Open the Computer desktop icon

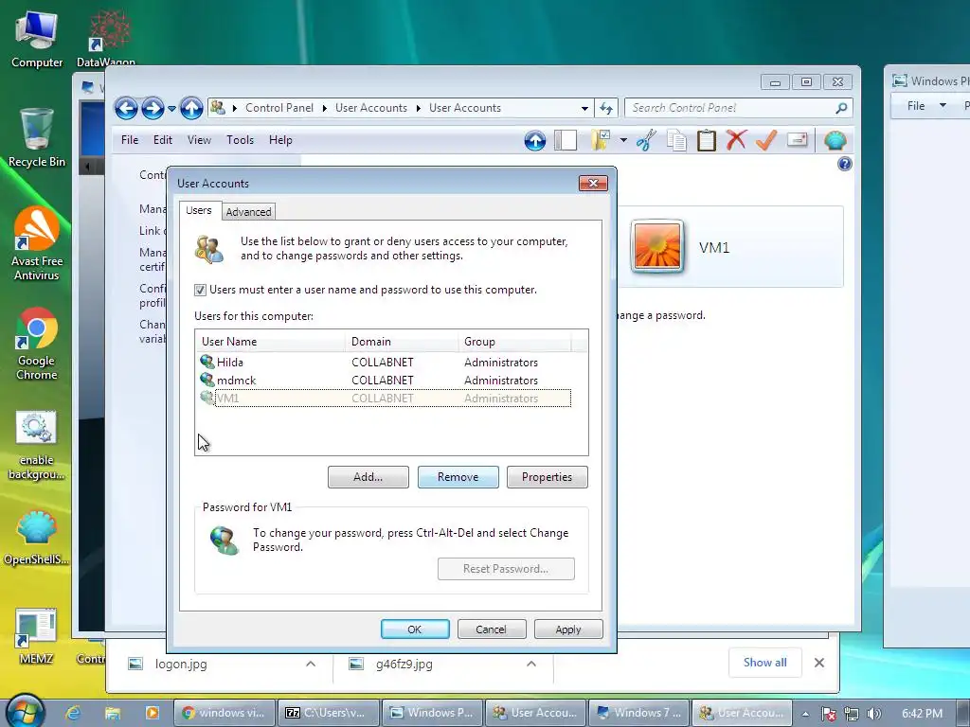click(x=37, y=38)
